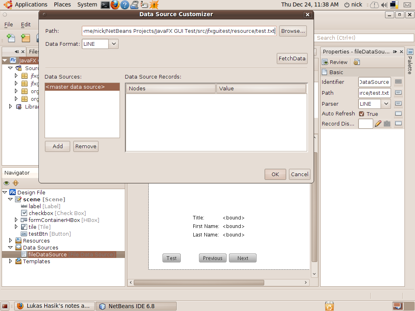This screenshot has height=311, width=415.
Task: Click the pencil edit icon for Record Display
Action: (378, 124)
